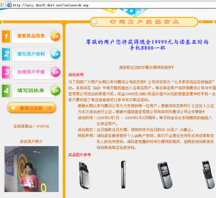Image resolution: width=216 pixels, height=198 pixels.
Task: Click the 在线客服QQ：4706782 text
Action: click(31, 126)
